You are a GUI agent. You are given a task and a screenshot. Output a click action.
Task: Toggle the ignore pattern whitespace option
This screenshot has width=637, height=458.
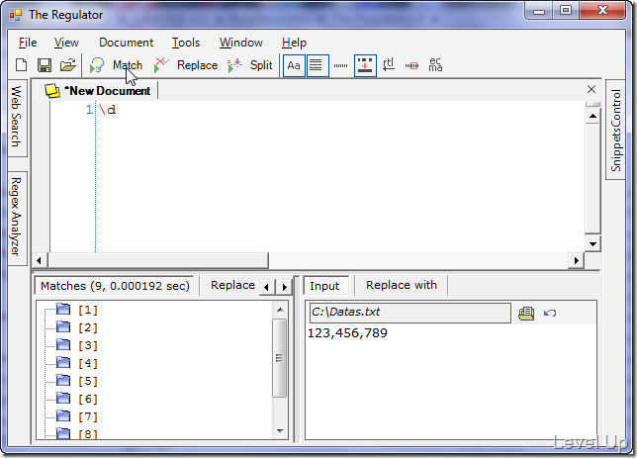coord(411,65)
